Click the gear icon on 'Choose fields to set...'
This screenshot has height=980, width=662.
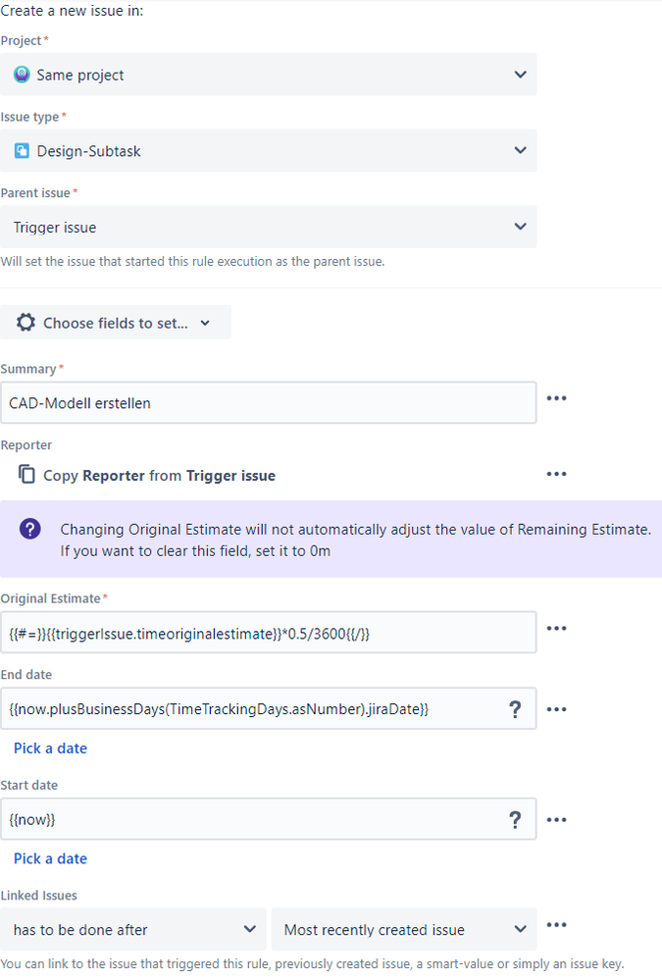click(25, 322)
